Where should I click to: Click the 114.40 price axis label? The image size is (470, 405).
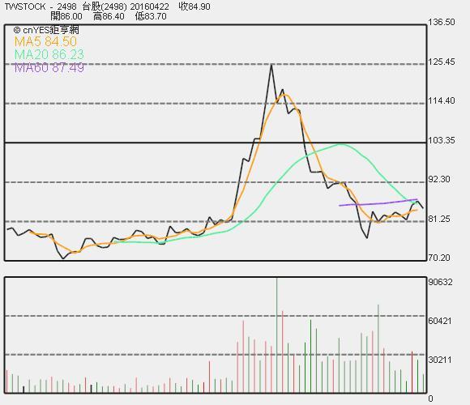[x=441, y=100]
